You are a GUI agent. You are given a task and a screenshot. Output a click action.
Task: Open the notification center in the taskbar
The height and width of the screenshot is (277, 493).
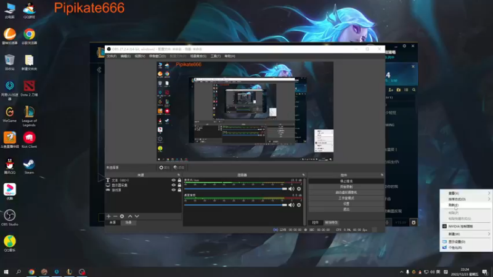point(485,272)
